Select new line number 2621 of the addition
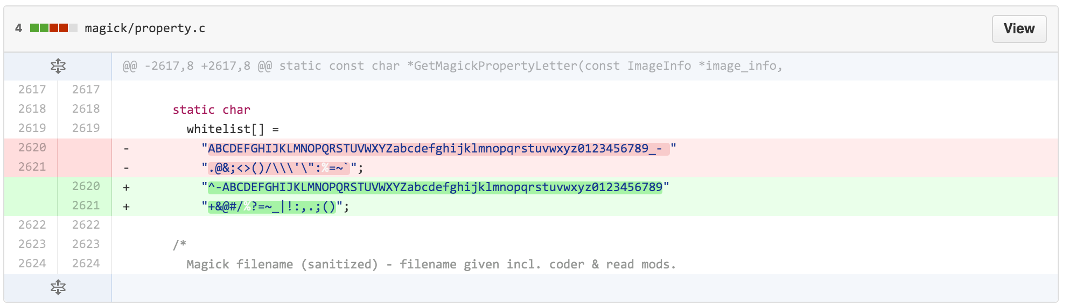This screenshot has width=1076, height=306. [86, 206]
